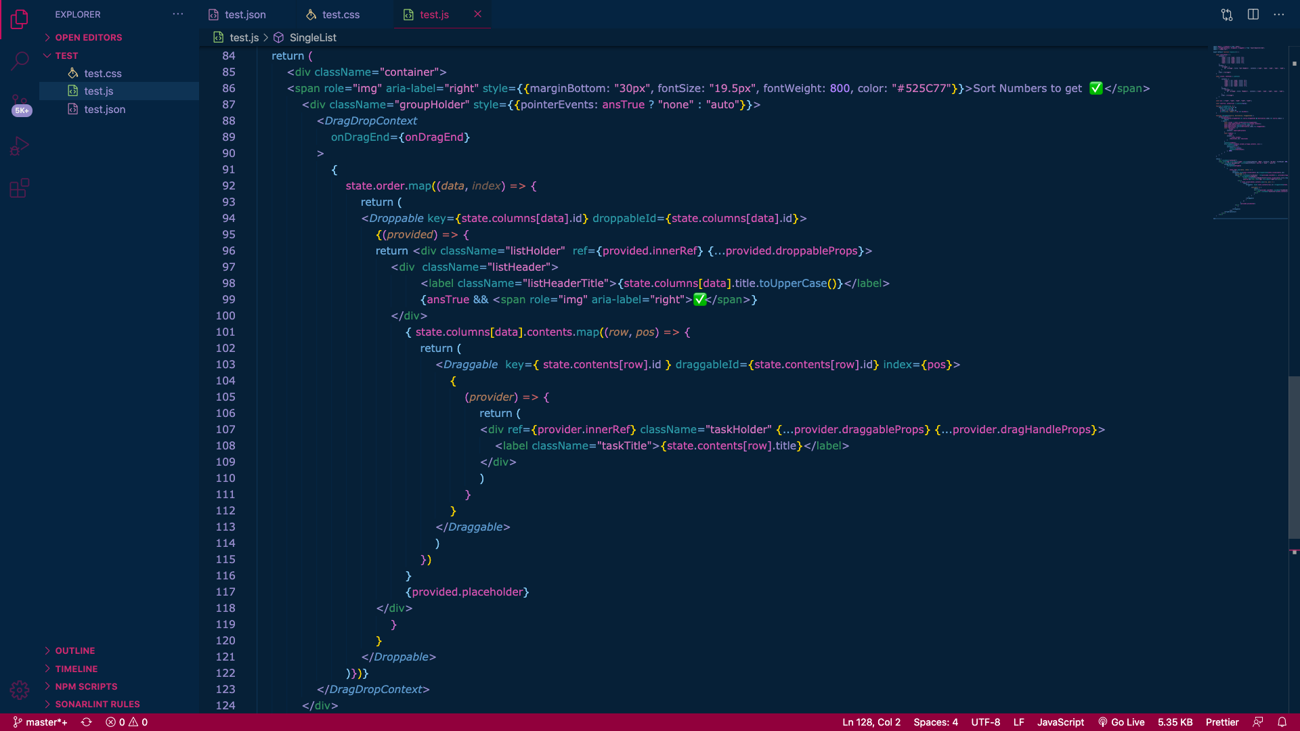The height and width of the screenshot is (731, 1300).
Task: Select JavaScript language mode
Action: (x=1060, y=722)
